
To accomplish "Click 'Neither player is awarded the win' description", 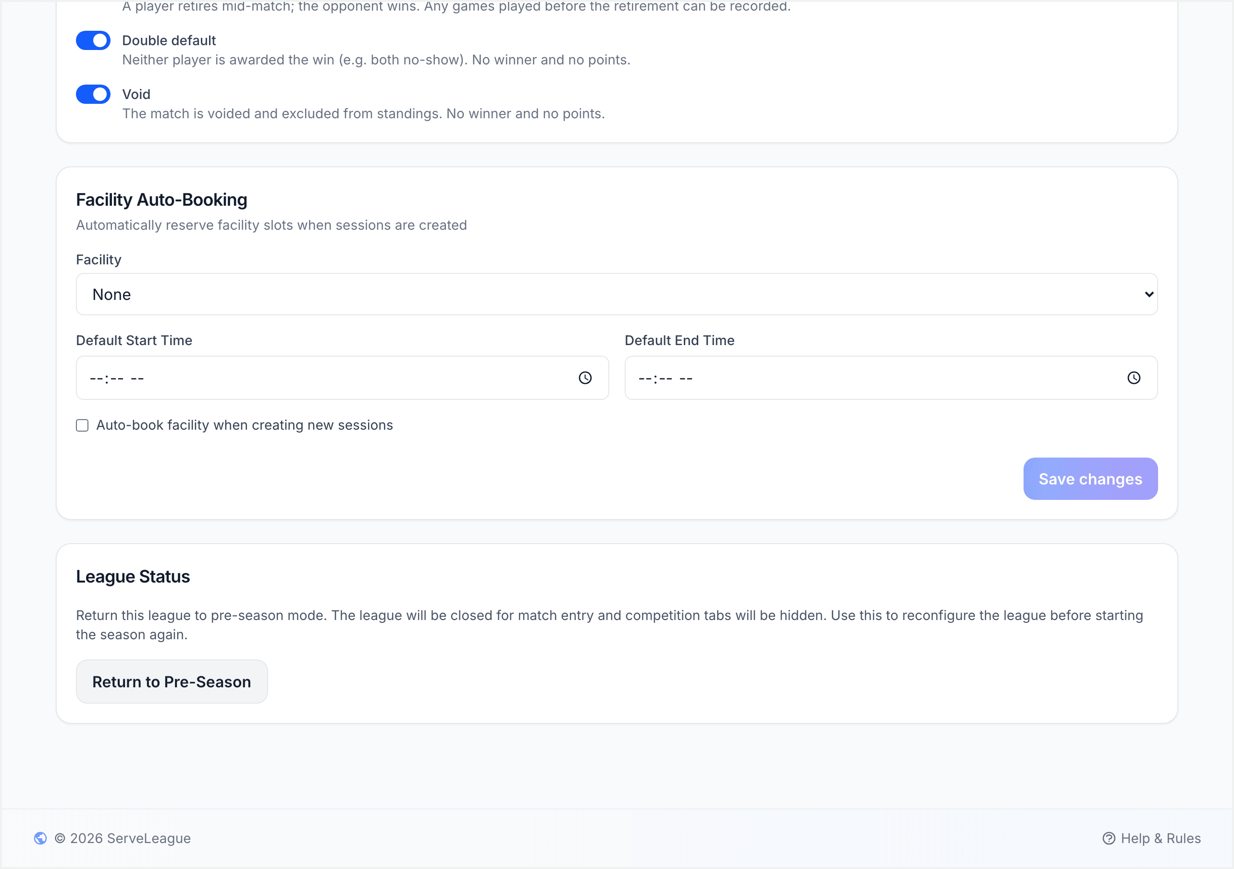I will pos(376,60).
